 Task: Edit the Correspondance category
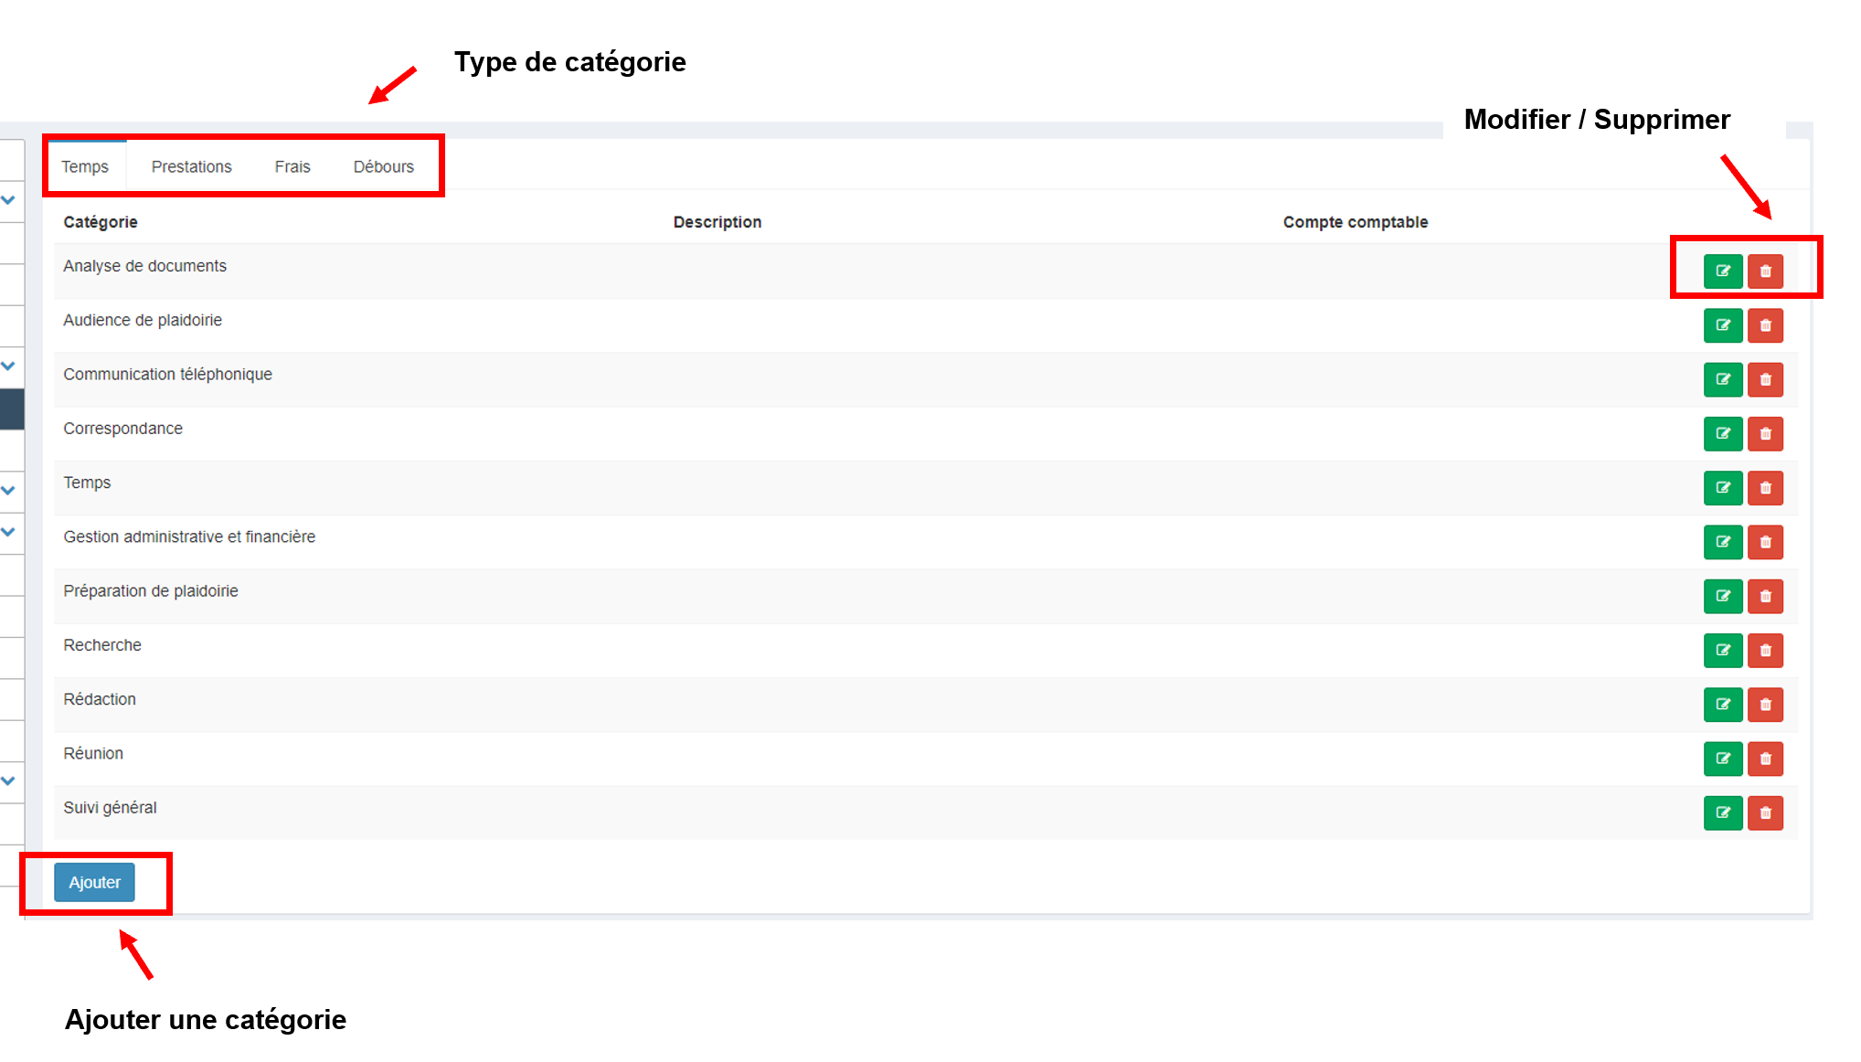coord(1722,433)
